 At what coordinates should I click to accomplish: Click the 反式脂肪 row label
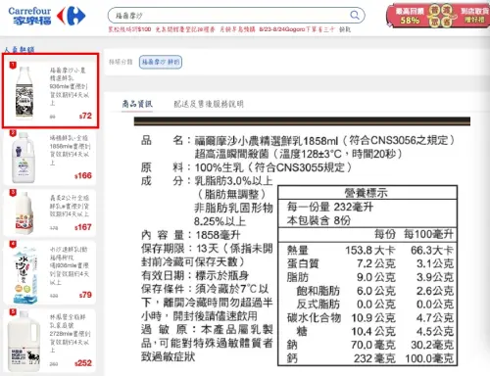(318, 305)
